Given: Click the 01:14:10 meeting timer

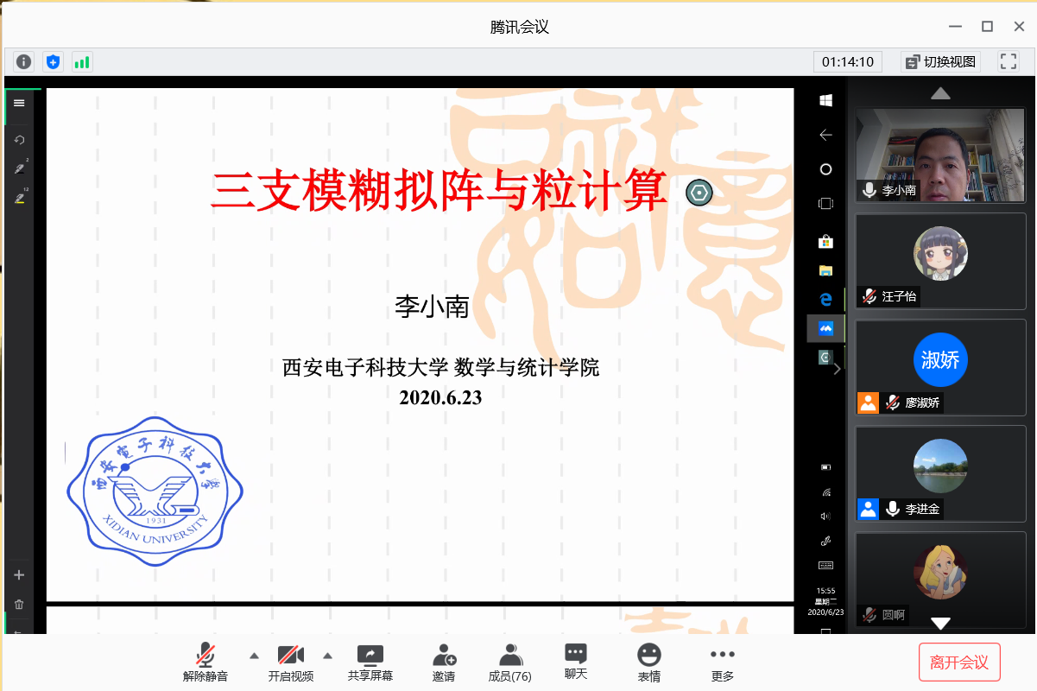Looking at the screenshot, I should tap(848, 61).
